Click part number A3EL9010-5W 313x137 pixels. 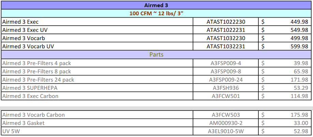tap(226, 131)
